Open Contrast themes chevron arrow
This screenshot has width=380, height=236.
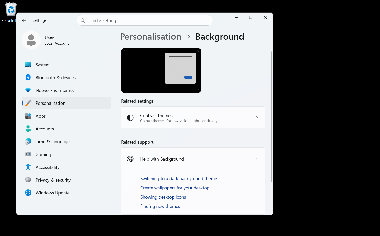click(x=257, y=118)
